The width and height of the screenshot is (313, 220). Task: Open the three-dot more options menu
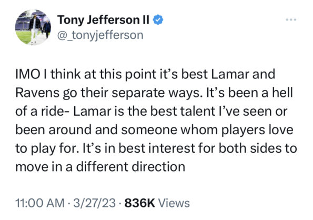[291, 19]
